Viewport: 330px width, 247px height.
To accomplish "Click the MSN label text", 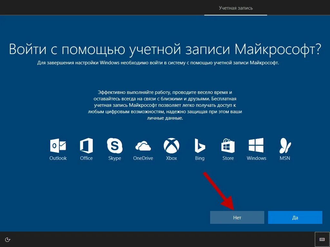I will (285, 158).
